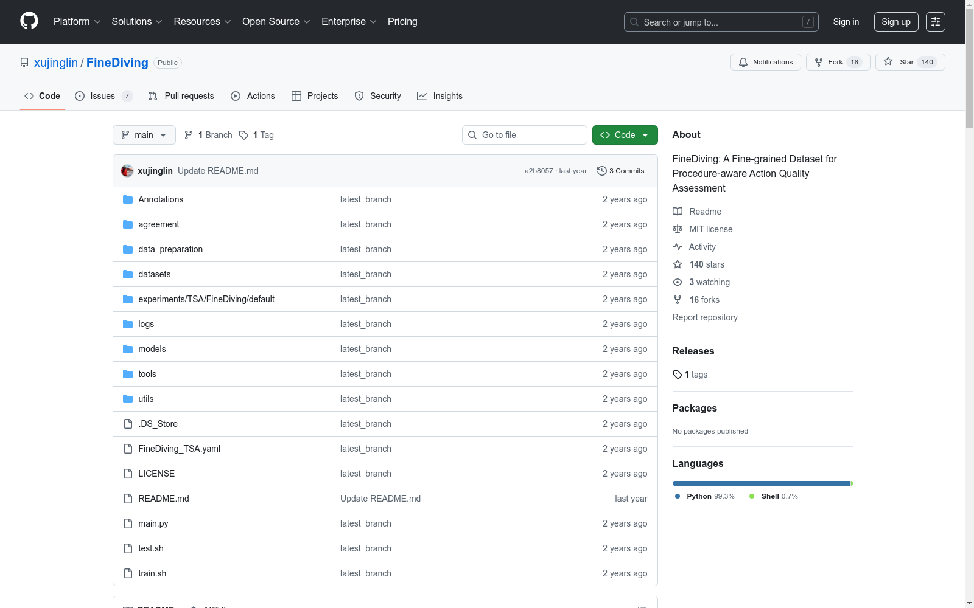Switch to the Issues tab

(x=103, y=96)
